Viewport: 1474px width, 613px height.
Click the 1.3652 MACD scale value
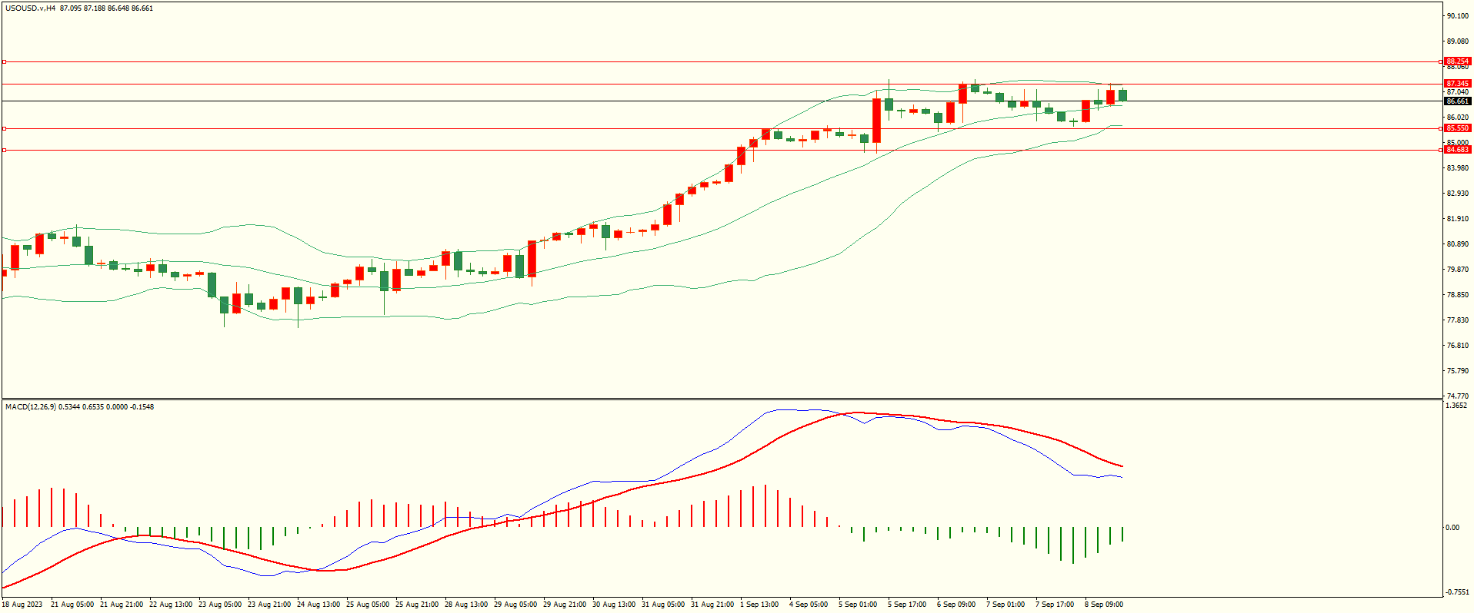pyautogui.click(x=1456, y=406)
